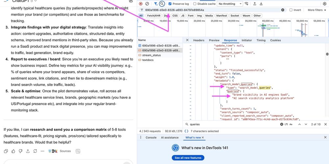Open DevTools network settings gear
The image size is (329, 164).
(x=324, y=4)
